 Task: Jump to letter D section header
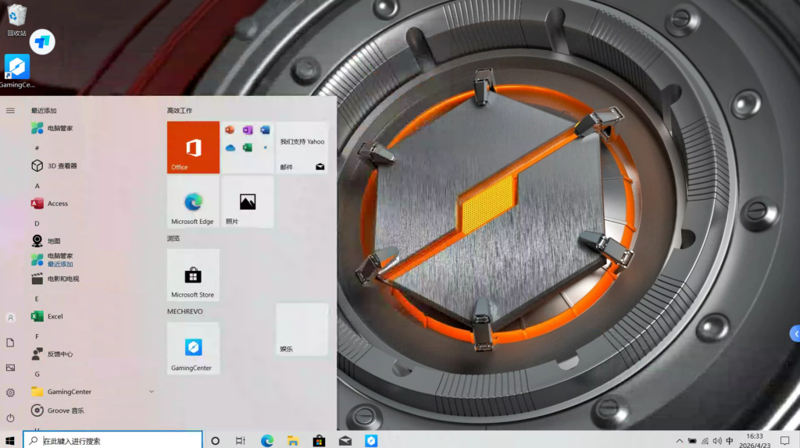pyautogui.click(x=37, y=223)
